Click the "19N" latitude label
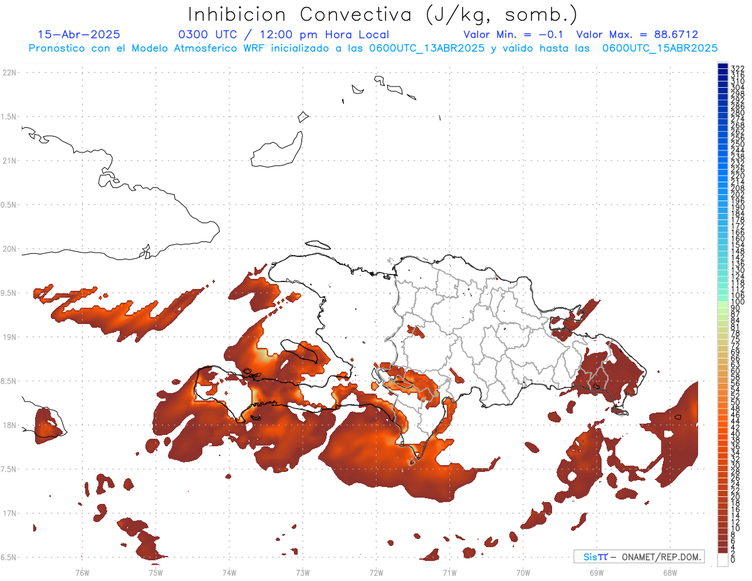The height and width of the screenshot is (581, 752). coord(9,337)
